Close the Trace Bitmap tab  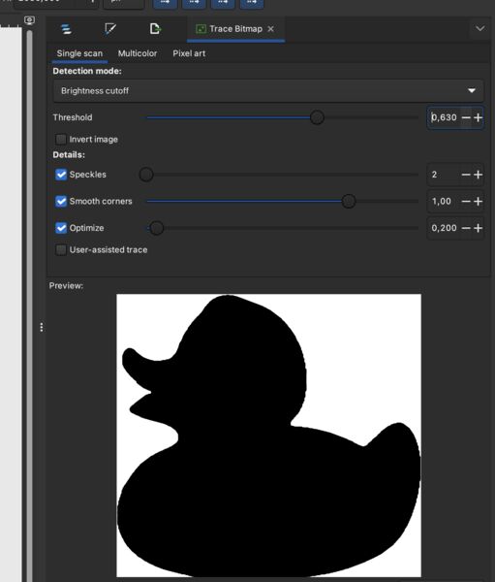point(271,28)
